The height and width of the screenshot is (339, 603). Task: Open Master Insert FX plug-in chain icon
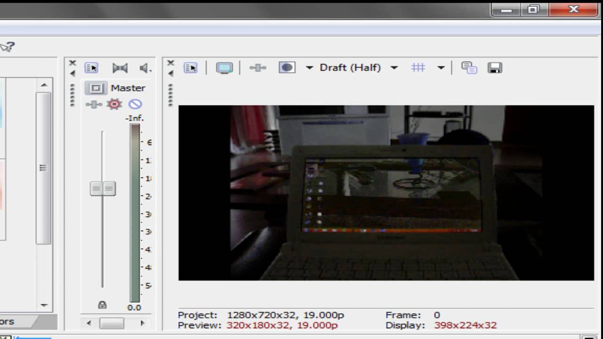coord(94,105)
